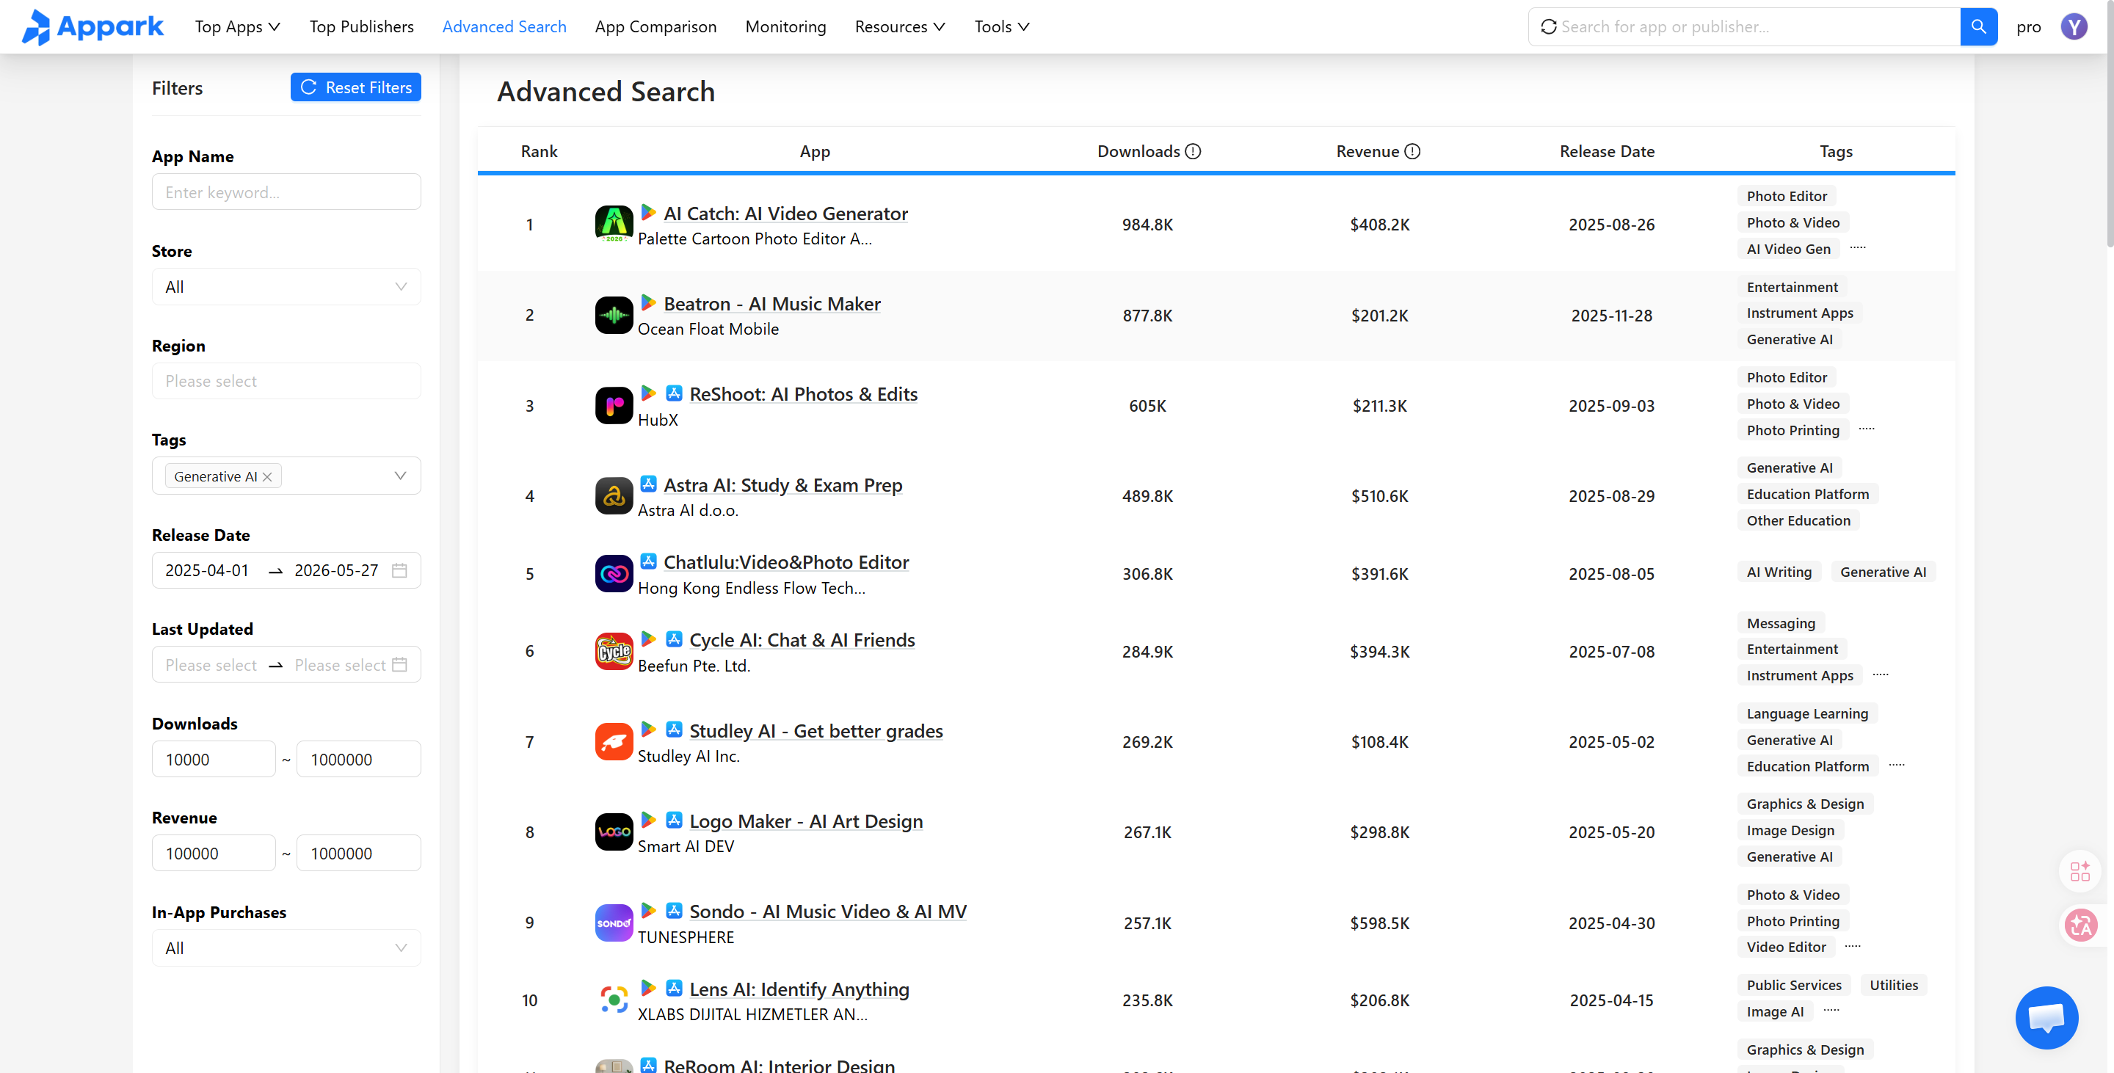Show the Revenue column info tooltip icon
This screenshot has height=1073, width=2114.
point(1412,152)
